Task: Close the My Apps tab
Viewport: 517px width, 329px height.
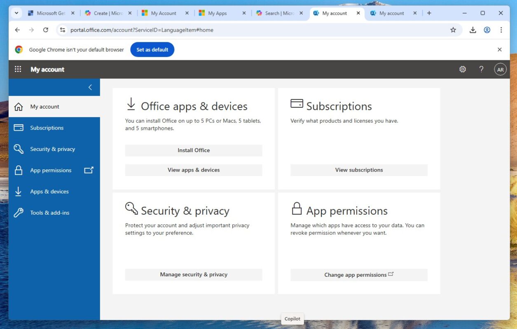Action: click(244, 13)
